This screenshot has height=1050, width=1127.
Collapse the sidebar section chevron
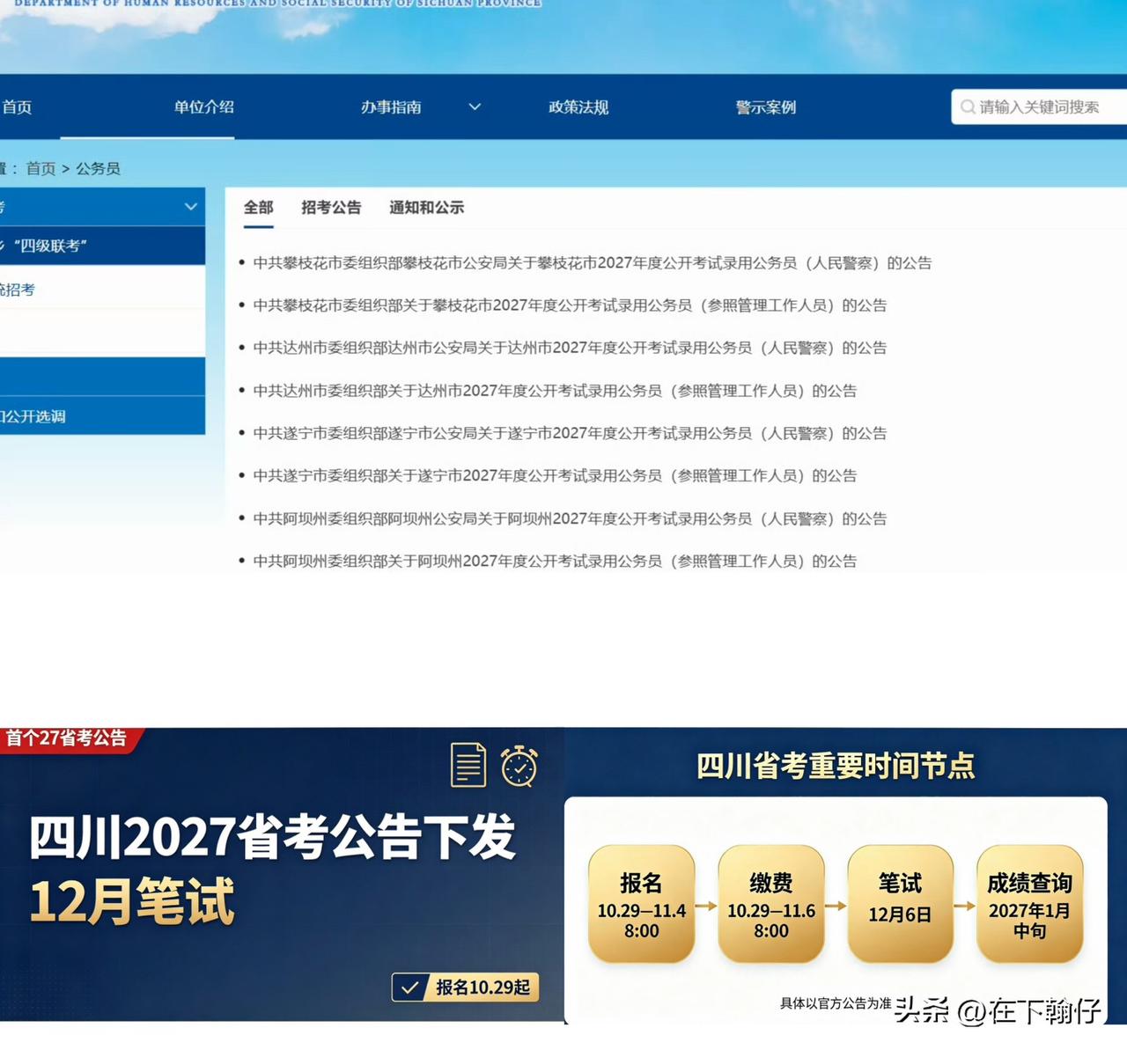pos(190,207)
